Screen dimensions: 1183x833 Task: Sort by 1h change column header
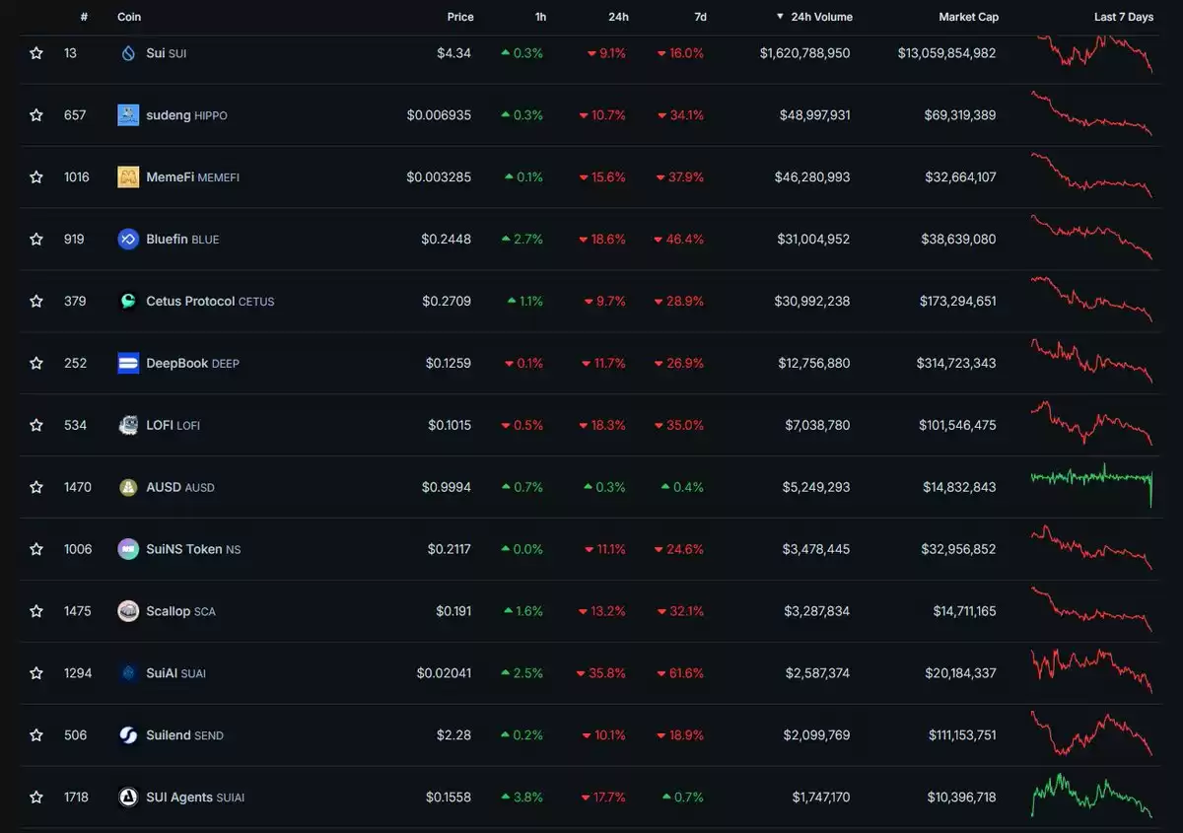tap(541, 17)
